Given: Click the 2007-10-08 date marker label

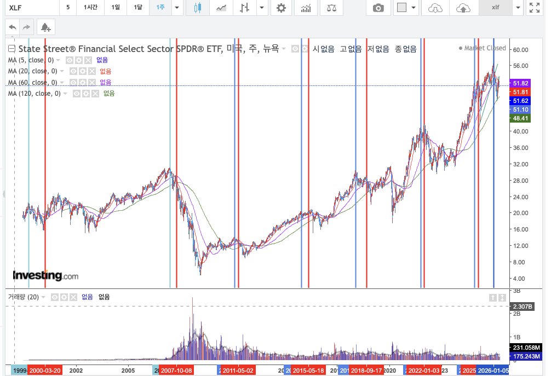Looking at the screenshot, I should (176, 371).
